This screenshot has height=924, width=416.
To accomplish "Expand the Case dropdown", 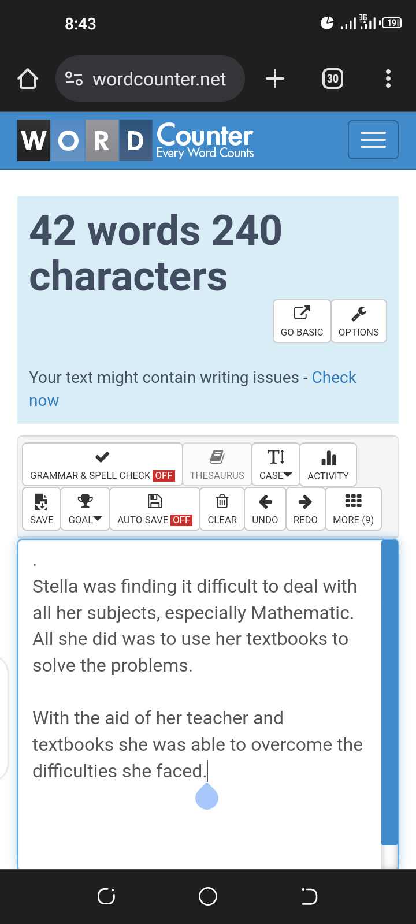I will 276,464.
